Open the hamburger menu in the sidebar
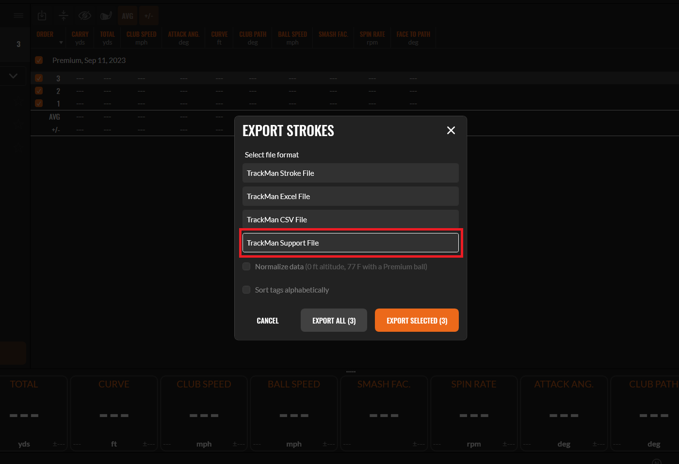This screenshot has width=679, height=464. pos(18,15)
